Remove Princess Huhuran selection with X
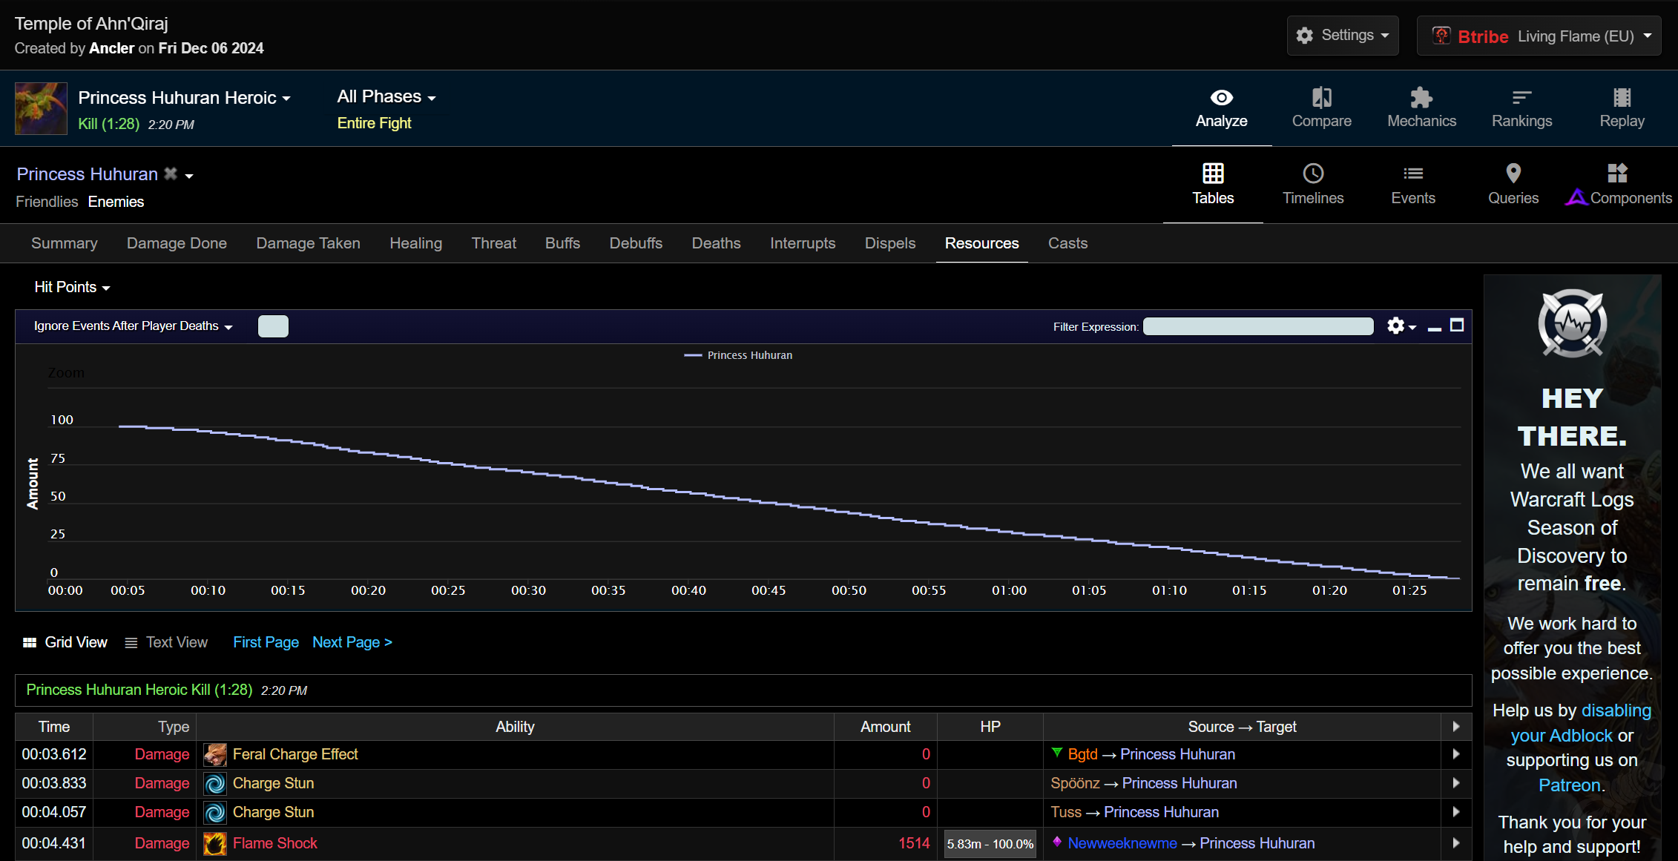The image size is (1678, 861). coord(171,174)
